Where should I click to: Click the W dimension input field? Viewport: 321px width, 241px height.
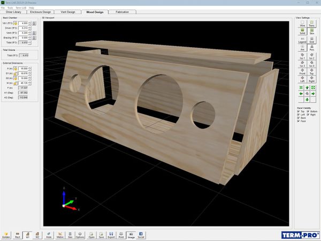pos(23,83)
